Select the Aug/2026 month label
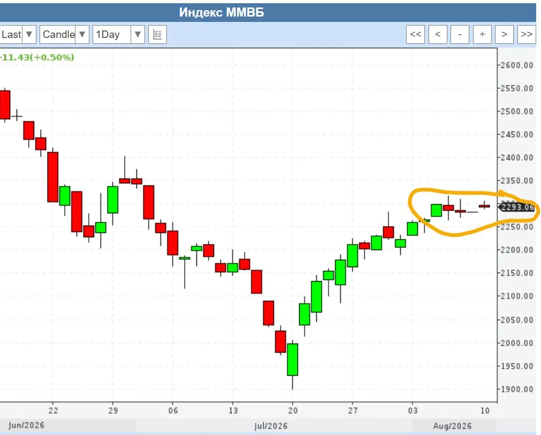Screen dimensions: 541x435 coord(452,426)
